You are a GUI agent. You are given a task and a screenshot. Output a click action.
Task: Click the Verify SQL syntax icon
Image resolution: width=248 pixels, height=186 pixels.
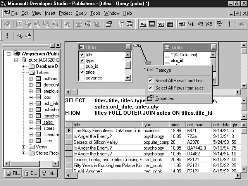pyautogui.click(x=220, y=24)
